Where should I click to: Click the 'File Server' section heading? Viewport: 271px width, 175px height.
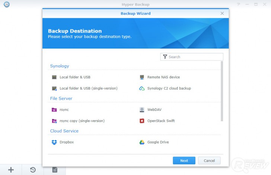(61, 98)
